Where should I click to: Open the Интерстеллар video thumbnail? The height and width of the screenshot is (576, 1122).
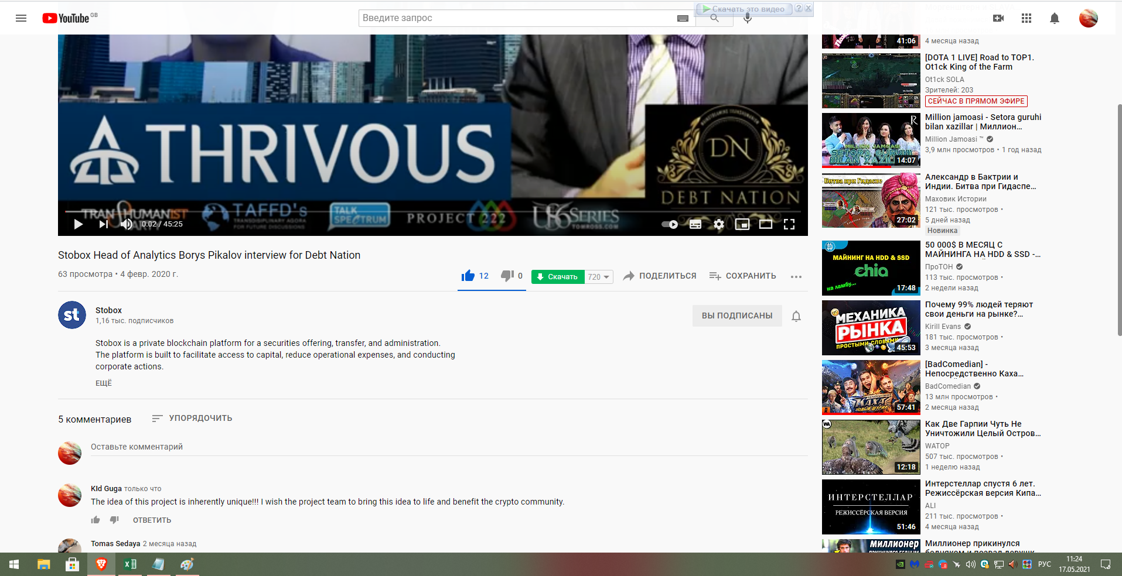(871, 507)
